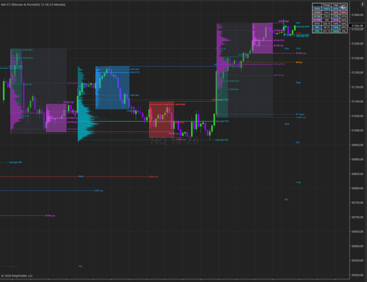Viewport: 367px width, 282px height.
Task: Click the 59.75 range value for PD
Action: [326, 27]
